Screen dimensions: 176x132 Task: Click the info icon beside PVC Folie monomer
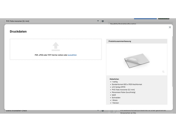(x=103, y=21)
